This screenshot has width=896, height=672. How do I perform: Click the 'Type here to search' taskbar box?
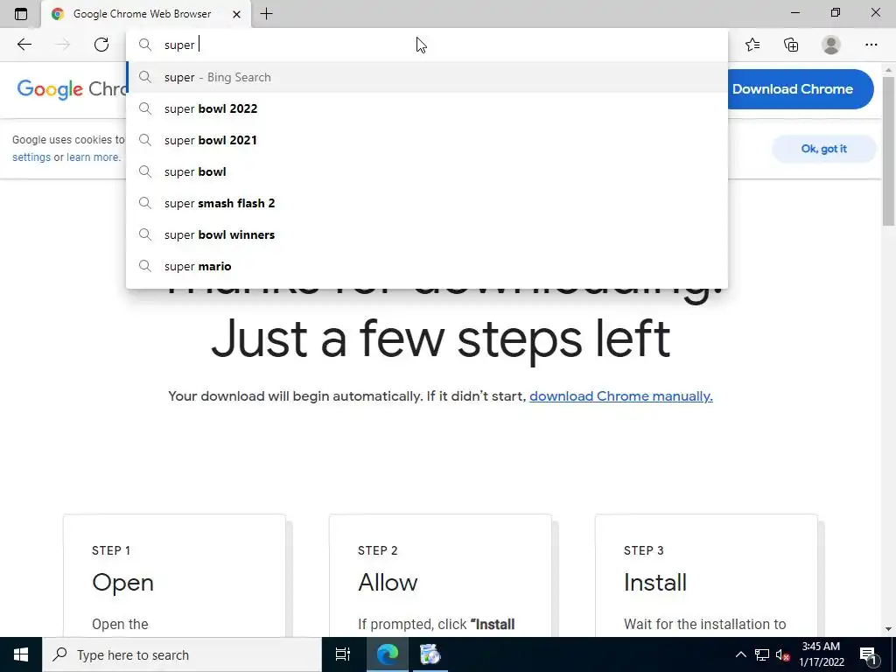pos(182,654)
